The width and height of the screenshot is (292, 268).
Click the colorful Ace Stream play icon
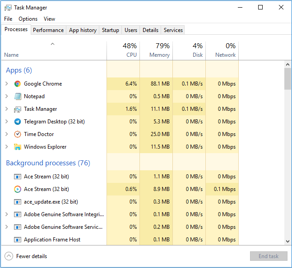[18, 189]
